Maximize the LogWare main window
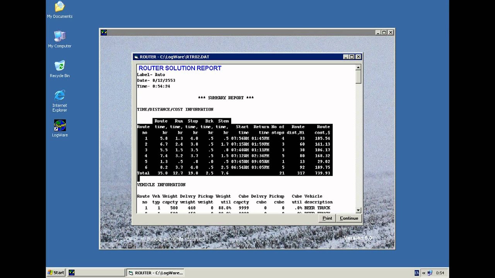 tap(384, 32)
